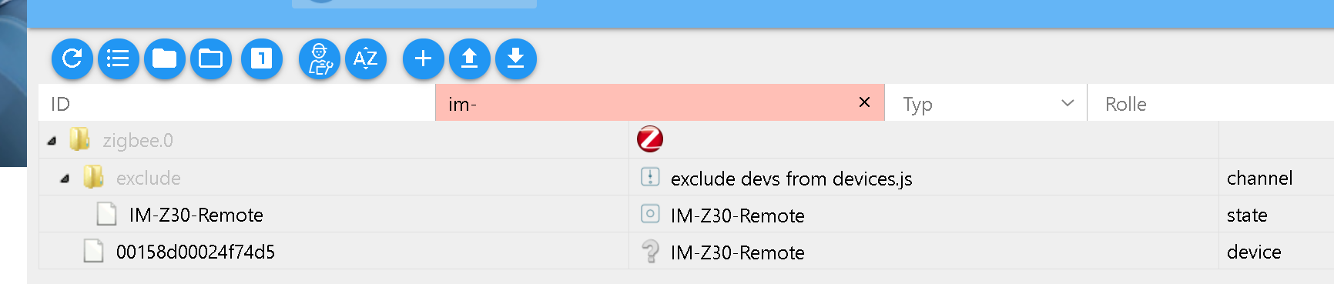This screenshot has height=284, width=1334.
Task: Collapse the exclude folder node
Action: pyautogui.click(x=65, y=179)
